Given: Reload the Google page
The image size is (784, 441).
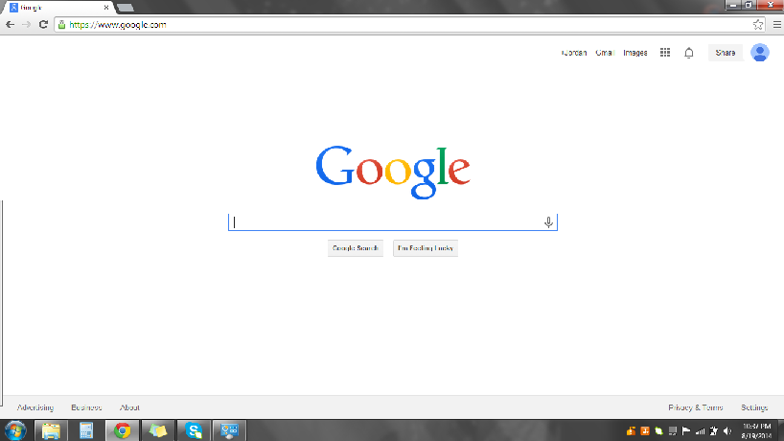Looking at the screenshot, I should (x=43, y=25).
